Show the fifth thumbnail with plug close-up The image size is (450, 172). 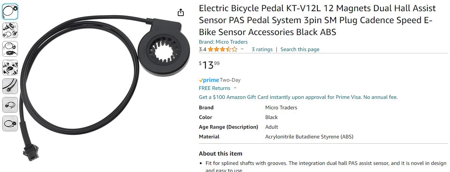tap(10, 86)
